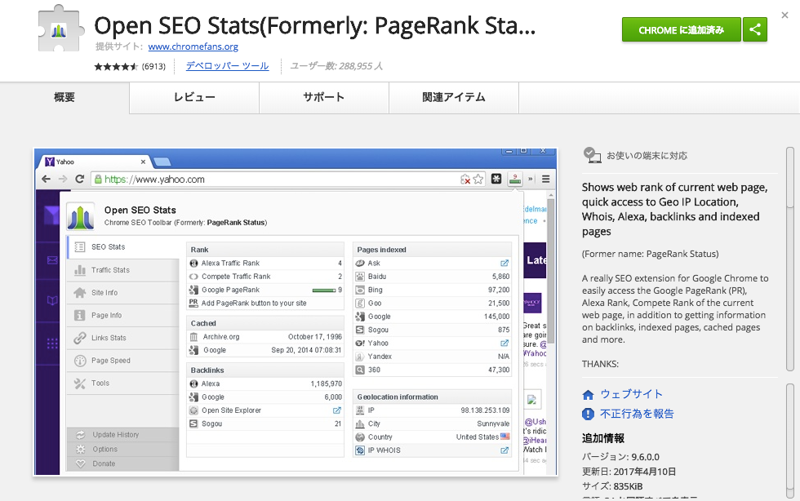The width and height of the screenshot is (800, 501).
Task: Click the back arrow in the screenshot browser
Action: [47, 179]
